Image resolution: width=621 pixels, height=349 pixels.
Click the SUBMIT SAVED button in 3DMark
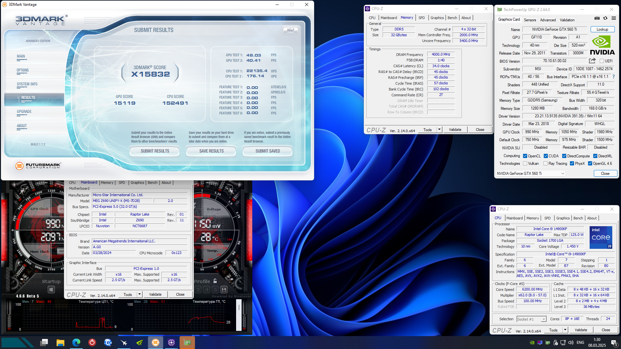point(267,151)
